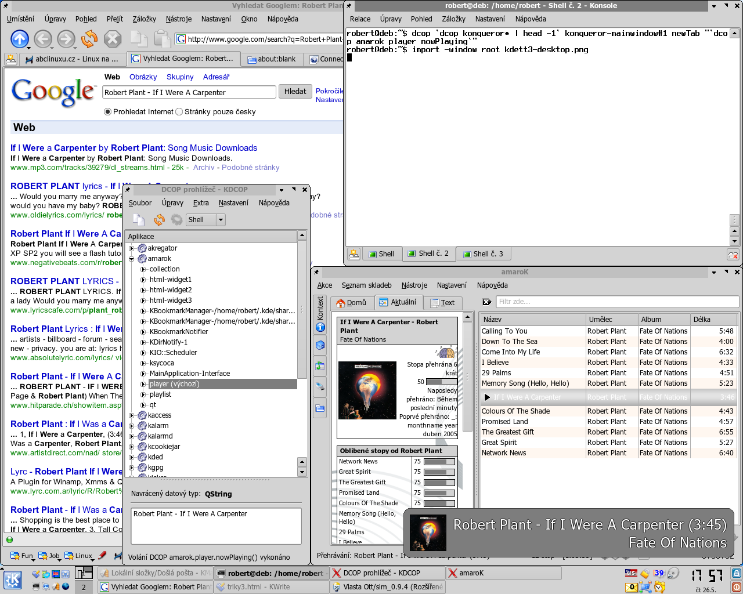The width and height of the screenshot is (743, 594).
Task: Click the Konqueror URL address bar
Action: pyautogui.click(x=260, y=39)
